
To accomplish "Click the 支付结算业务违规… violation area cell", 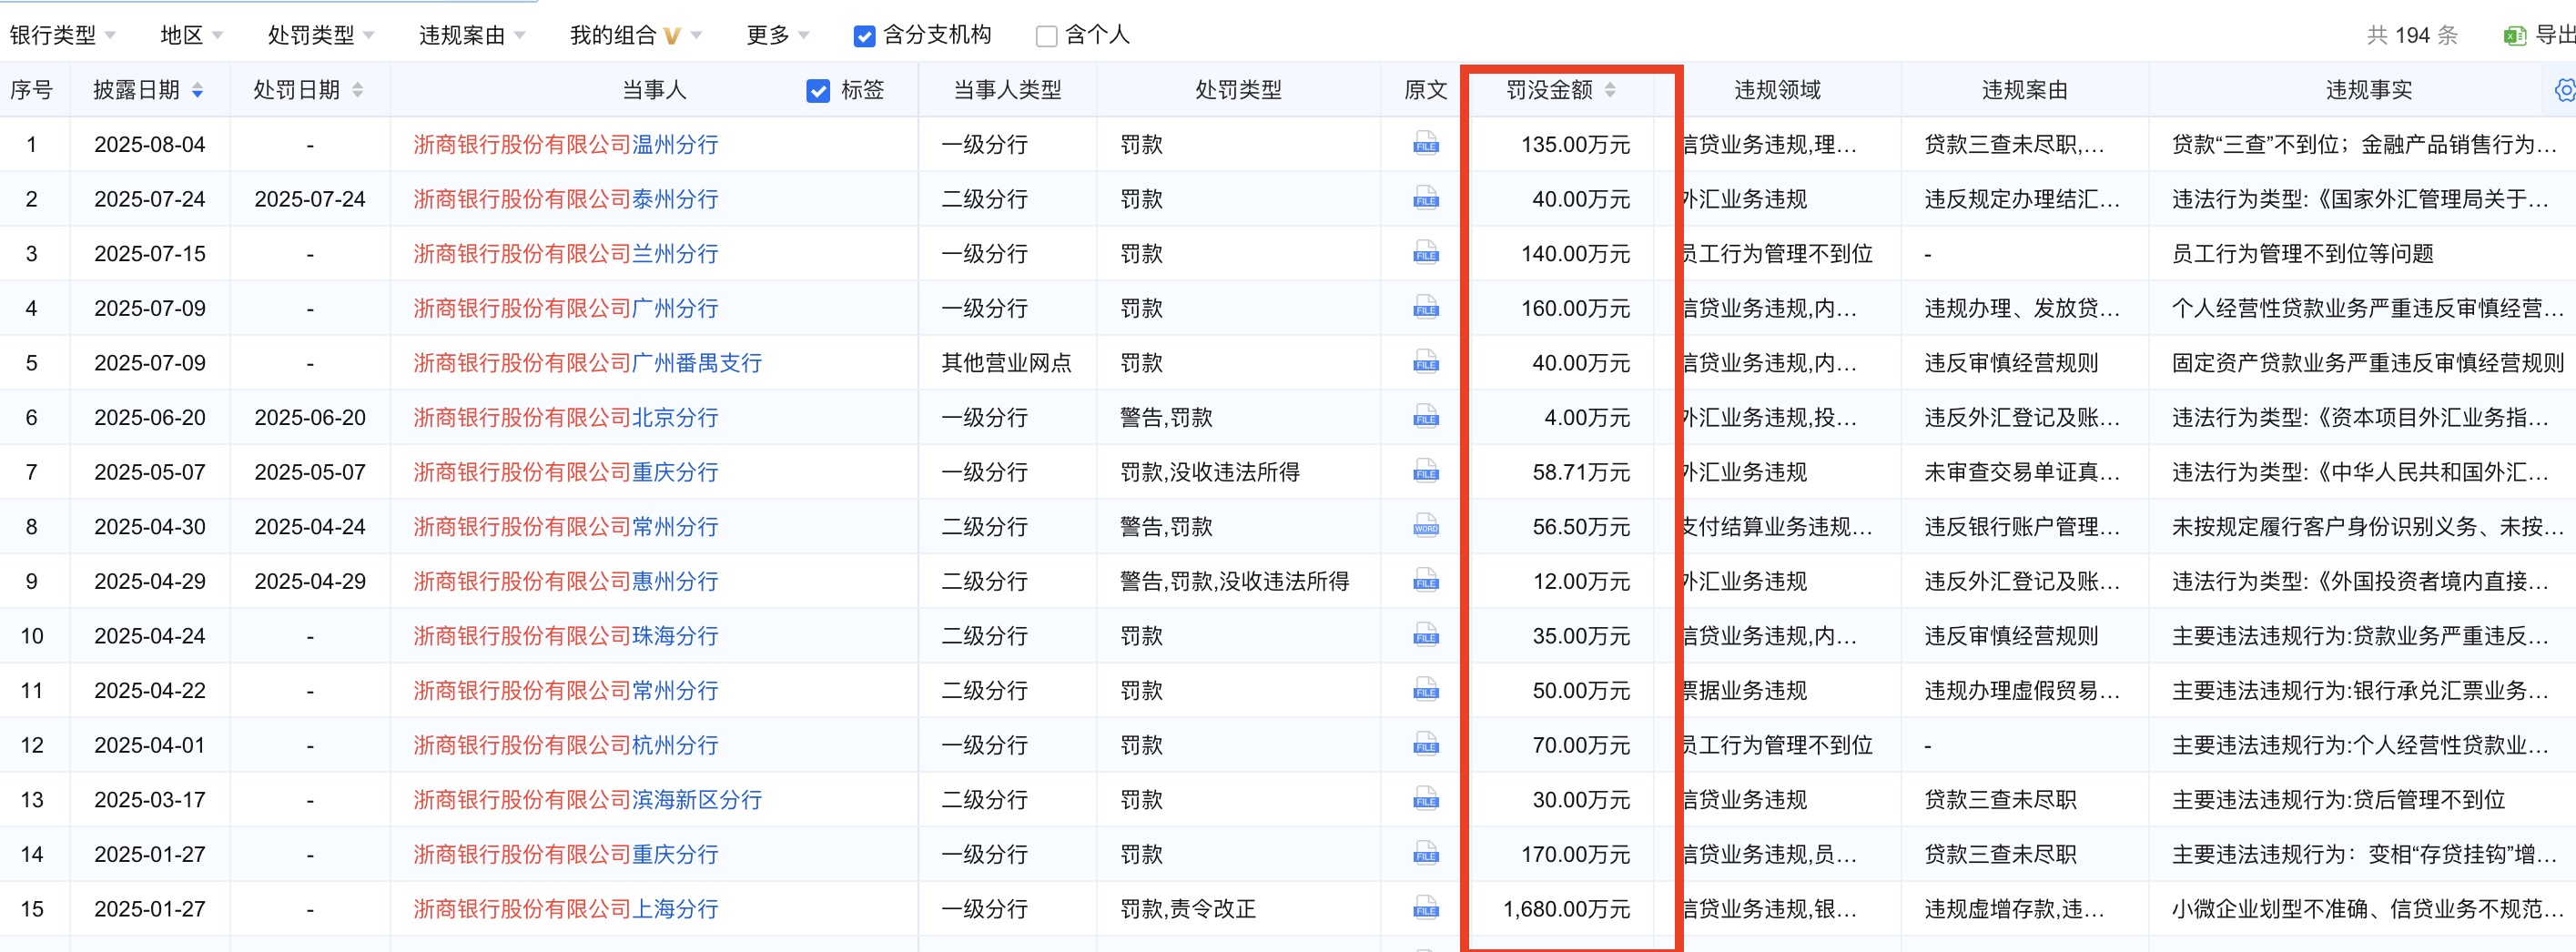I will 1777,527.
